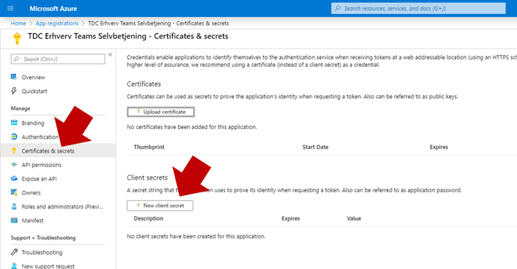This screenshot has width=517, height=269.
Task: Click the Certificates section heading
Action: point(144,84)
